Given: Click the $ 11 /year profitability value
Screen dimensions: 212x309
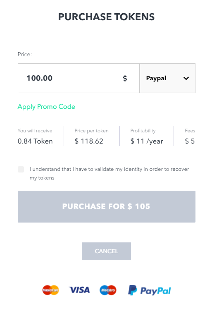Looking at the screenshot, I should click(147, 141).
